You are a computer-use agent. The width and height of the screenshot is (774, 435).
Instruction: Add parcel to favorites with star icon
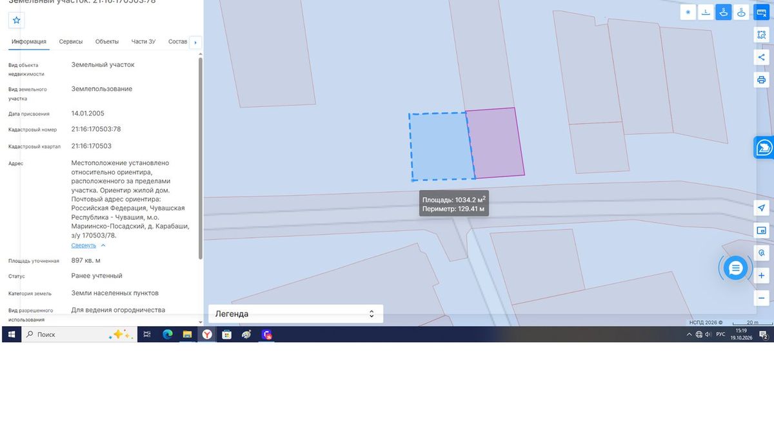pos(17,20)
